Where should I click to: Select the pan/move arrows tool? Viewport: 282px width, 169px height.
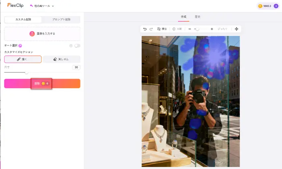pyautogui.click(x=236, y=29)
